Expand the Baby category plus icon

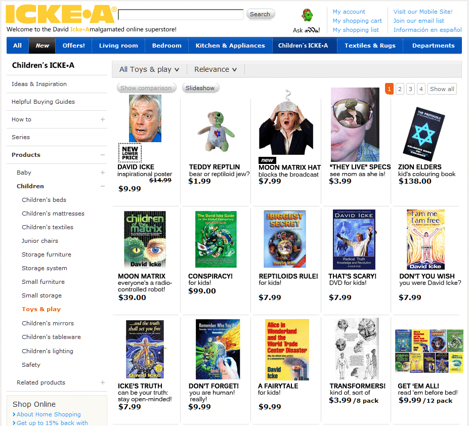pyautogui.click(x=103, y=173)
